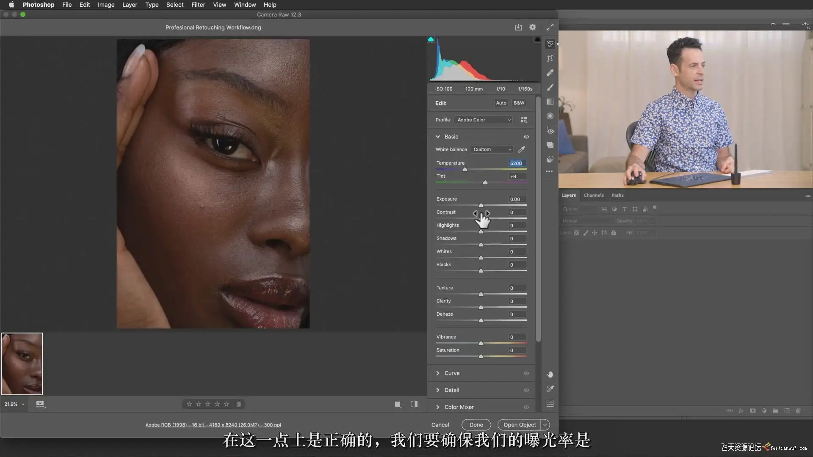813x457 pixels.
Task: Select the Adjustment Brush tool
Action: point(550,87)
